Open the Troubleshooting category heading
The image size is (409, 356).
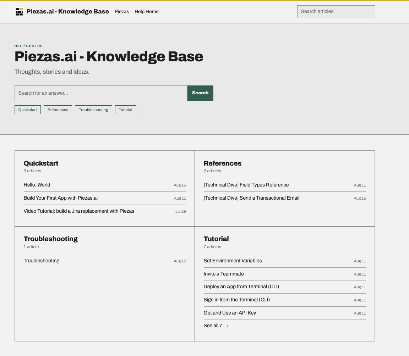tap(51, 239)
